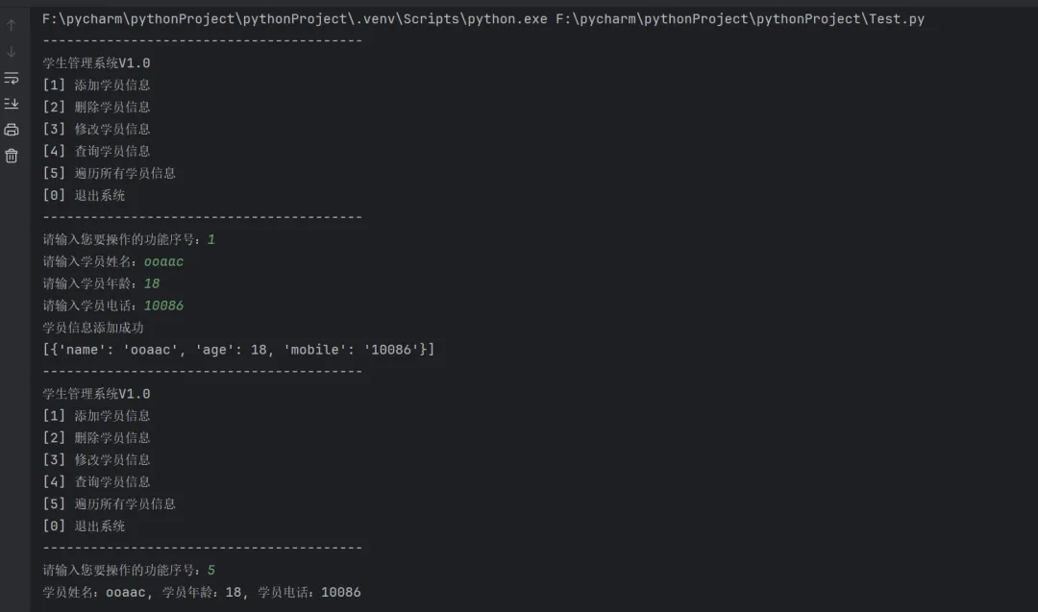Click the Up the Stack Trace arrow
Viewport: 1038px width, 612px height.
(12, 26)
